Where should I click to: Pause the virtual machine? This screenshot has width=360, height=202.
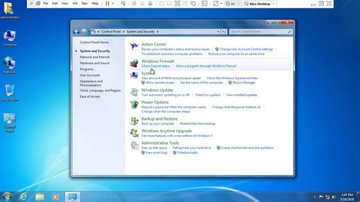(x=107, y=3)
